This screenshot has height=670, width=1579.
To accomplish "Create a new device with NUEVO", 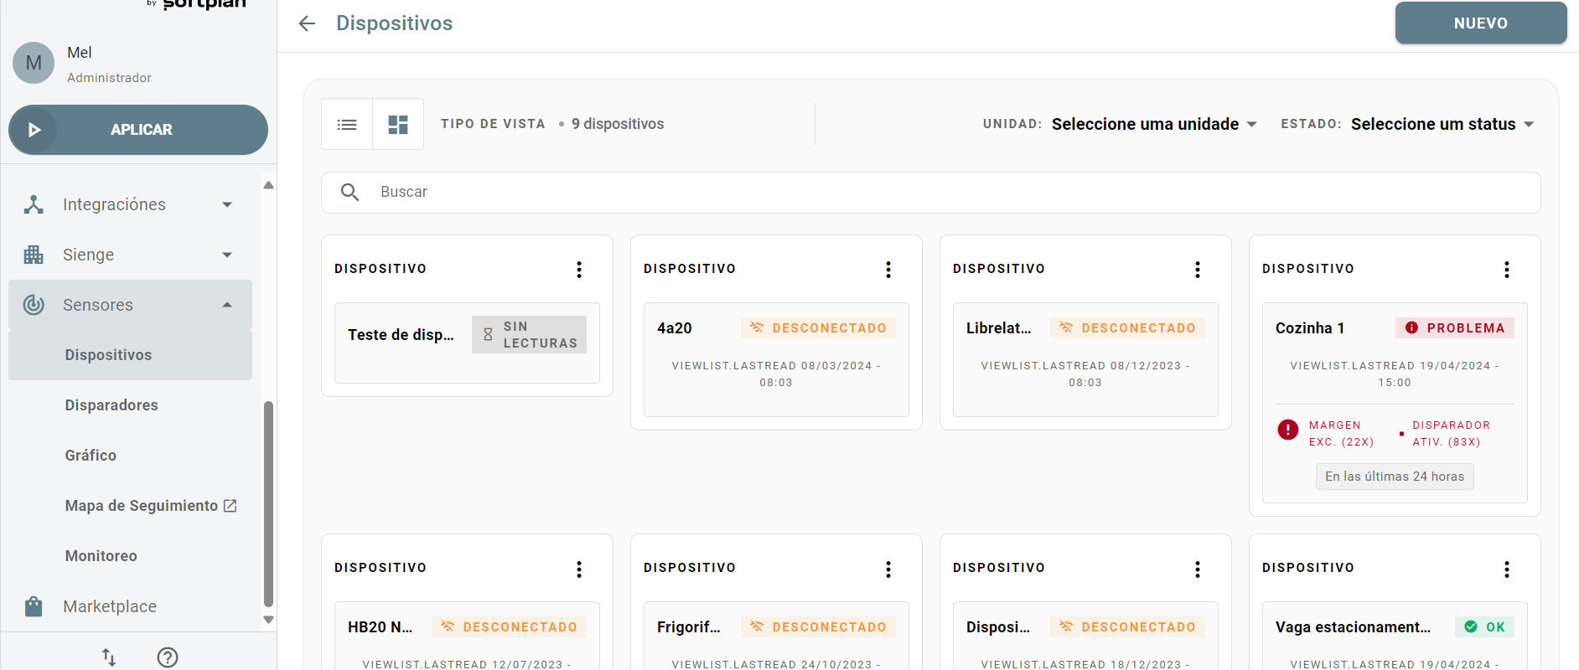I will (x=1481, y=23).
